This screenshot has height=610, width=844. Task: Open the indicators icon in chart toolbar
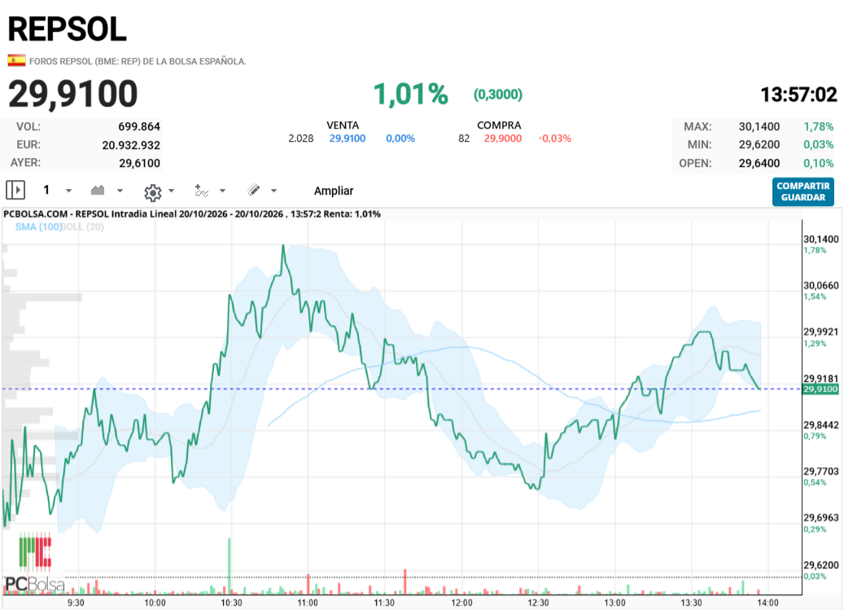[201, 191]
